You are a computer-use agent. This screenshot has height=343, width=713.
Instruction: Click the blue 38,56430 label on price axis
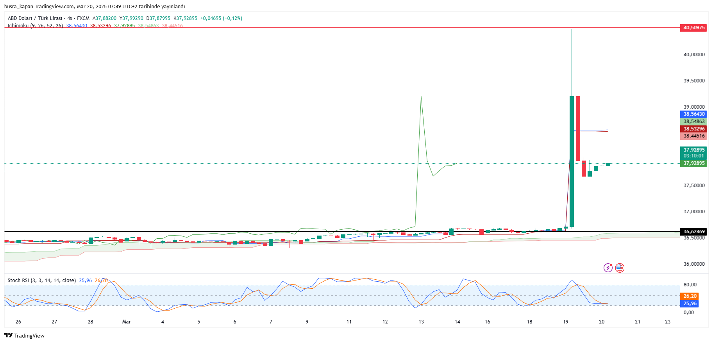(x=694, y=114)
